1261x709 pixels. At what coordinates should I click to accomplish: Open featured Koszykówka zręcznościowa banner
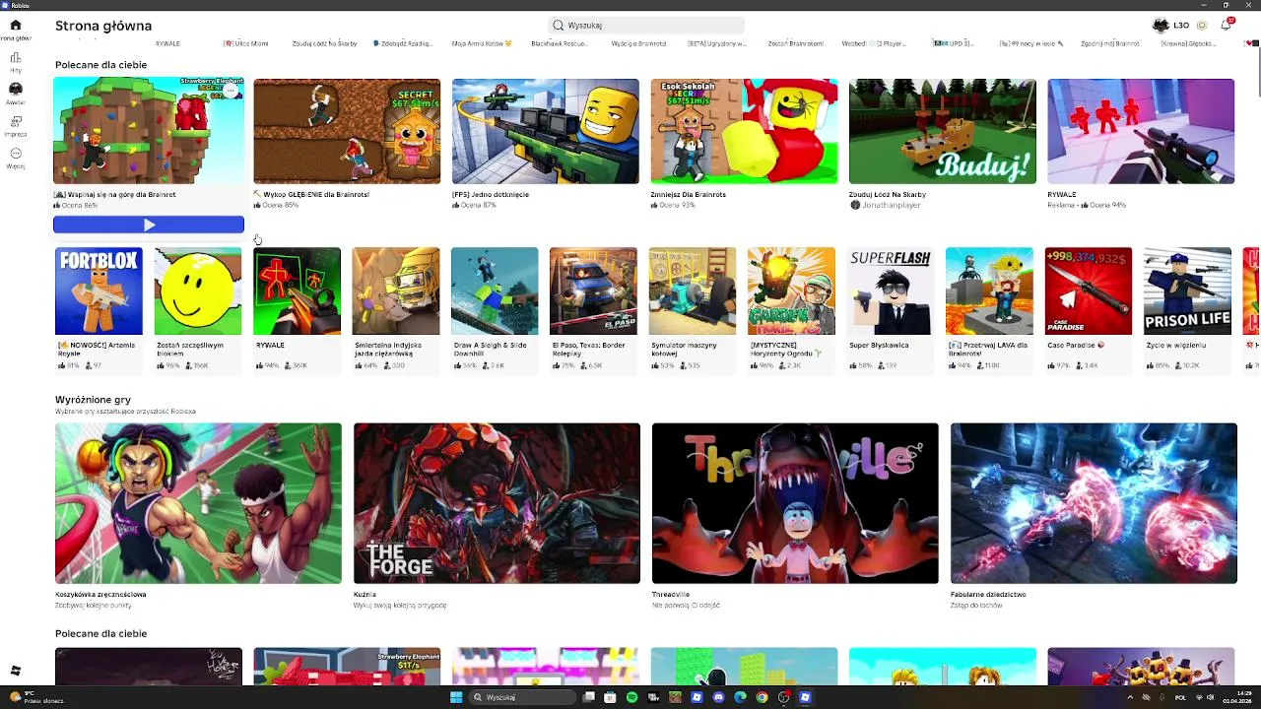click(x=198, y=503)
